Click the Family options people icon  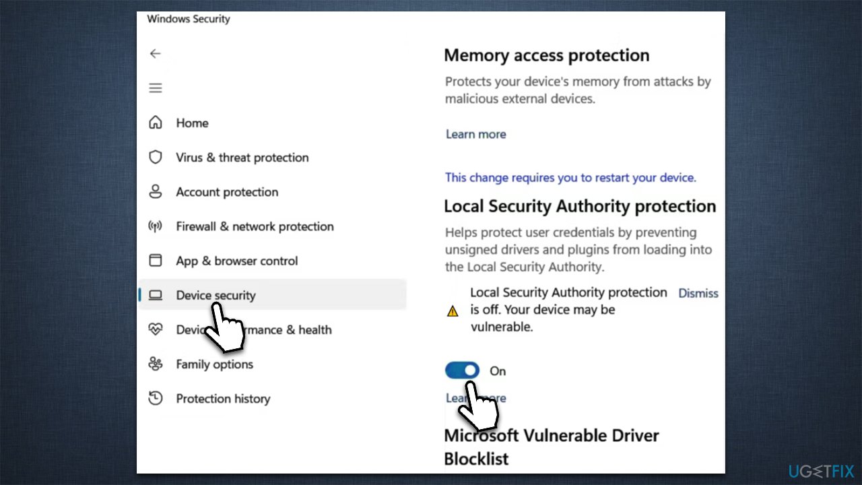click(156, 364)
